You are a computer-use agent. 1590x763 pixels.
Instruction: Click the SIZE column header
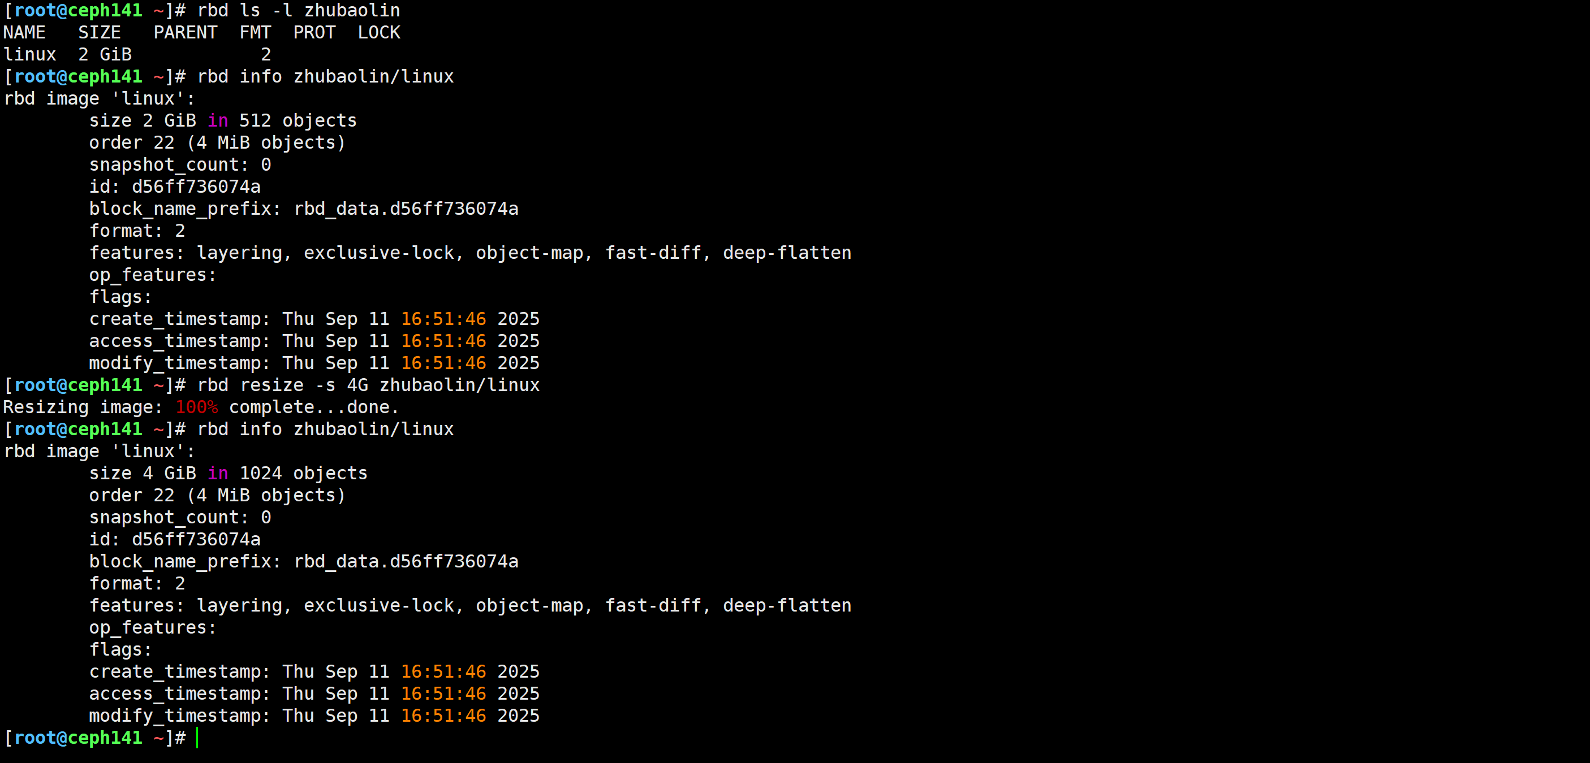[x=100, y=33]
